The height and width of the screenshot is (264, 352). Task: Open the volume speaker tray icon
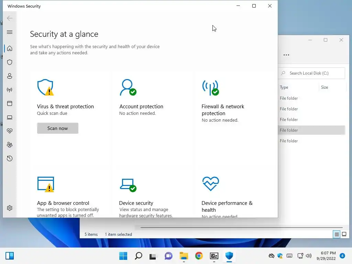click(309, 256)
